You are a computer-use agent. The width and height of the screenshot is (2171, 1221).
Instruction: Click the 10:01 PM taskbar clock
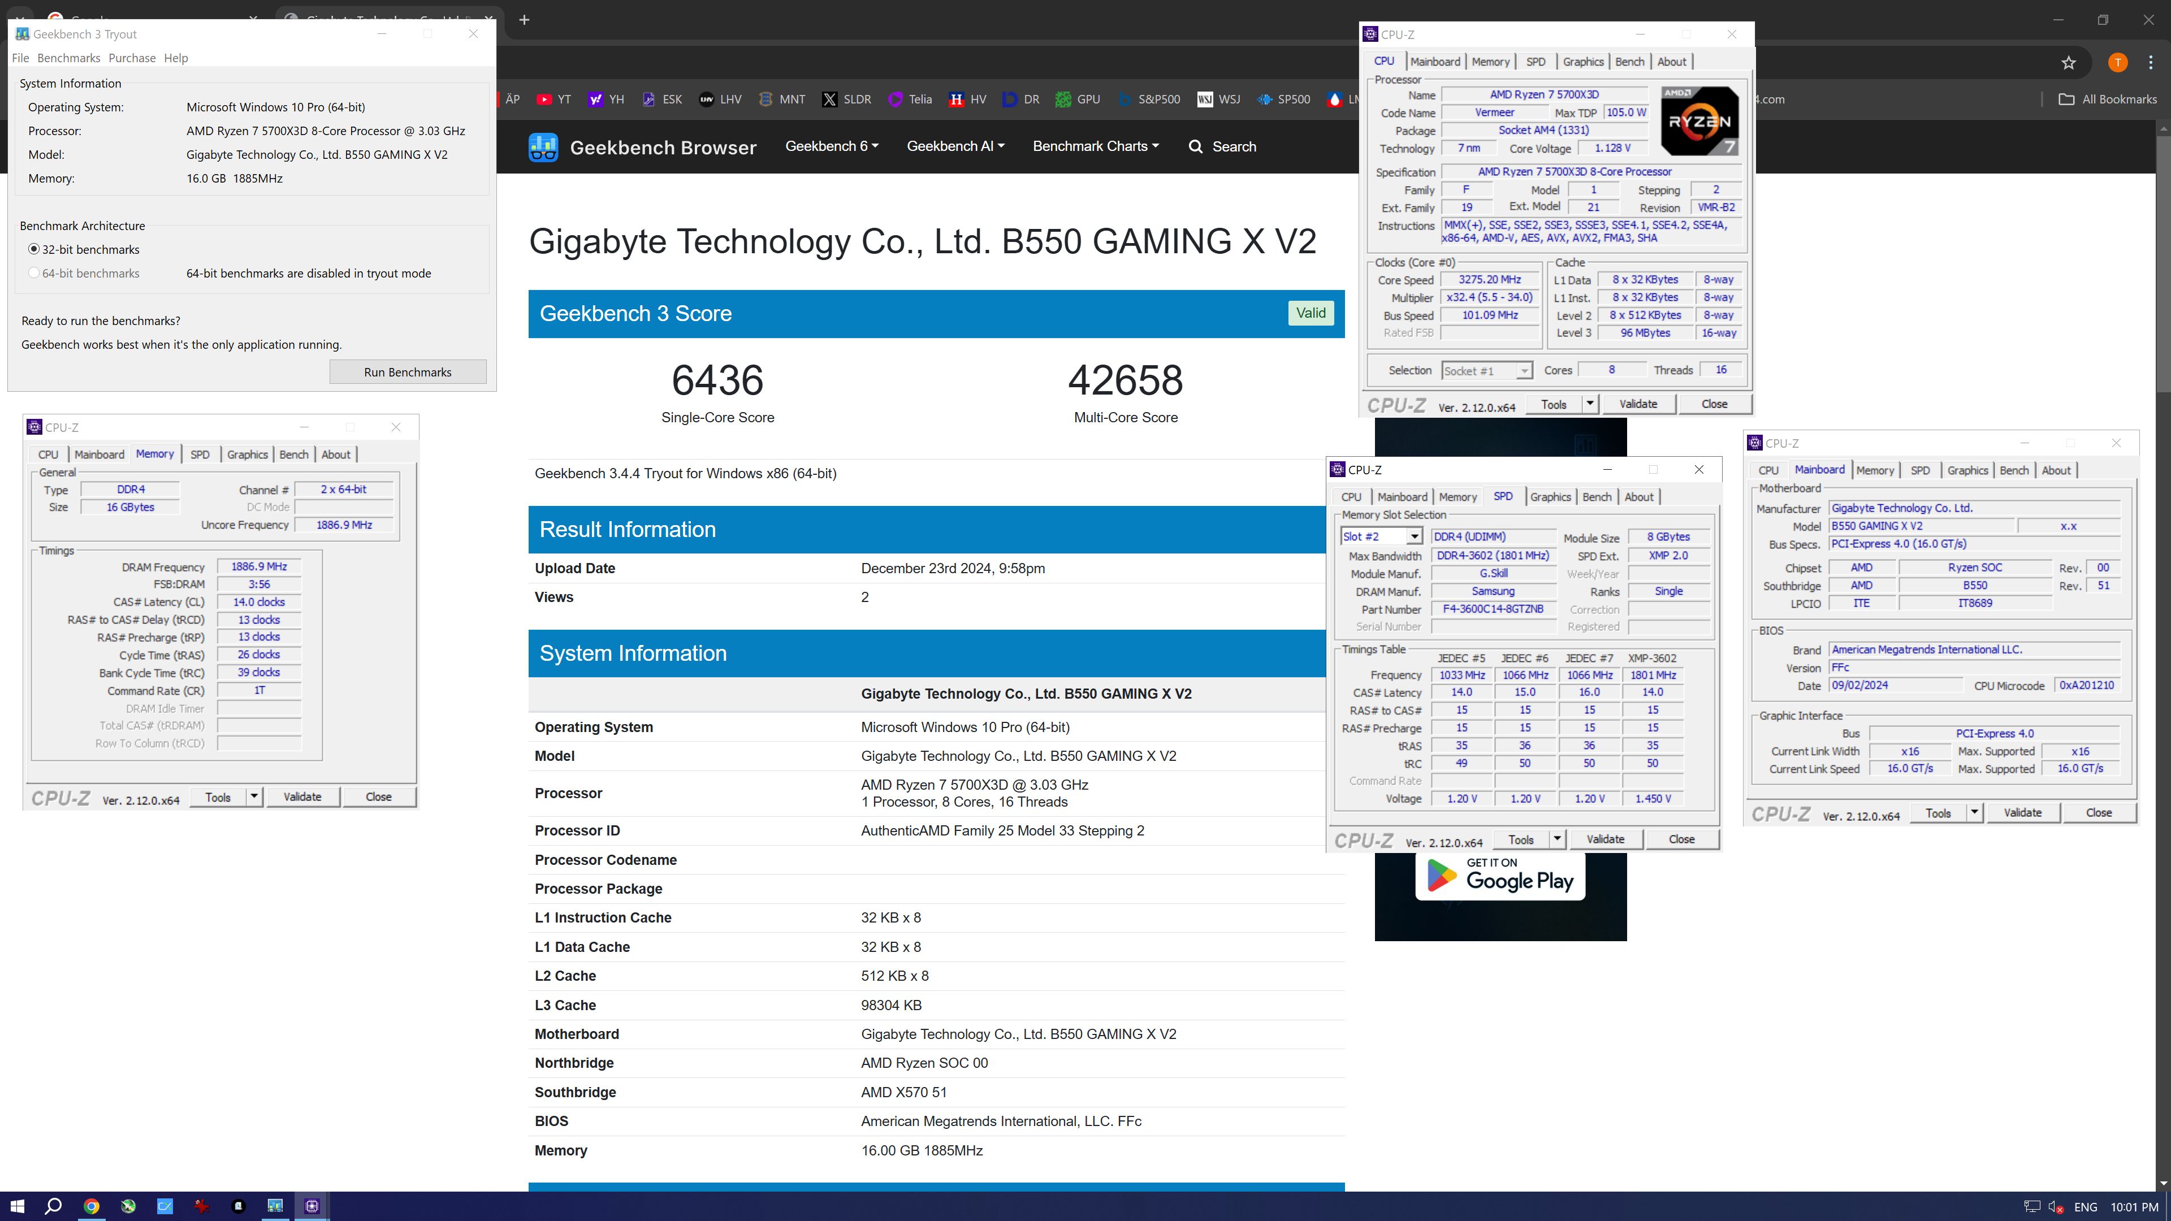2134,1207
